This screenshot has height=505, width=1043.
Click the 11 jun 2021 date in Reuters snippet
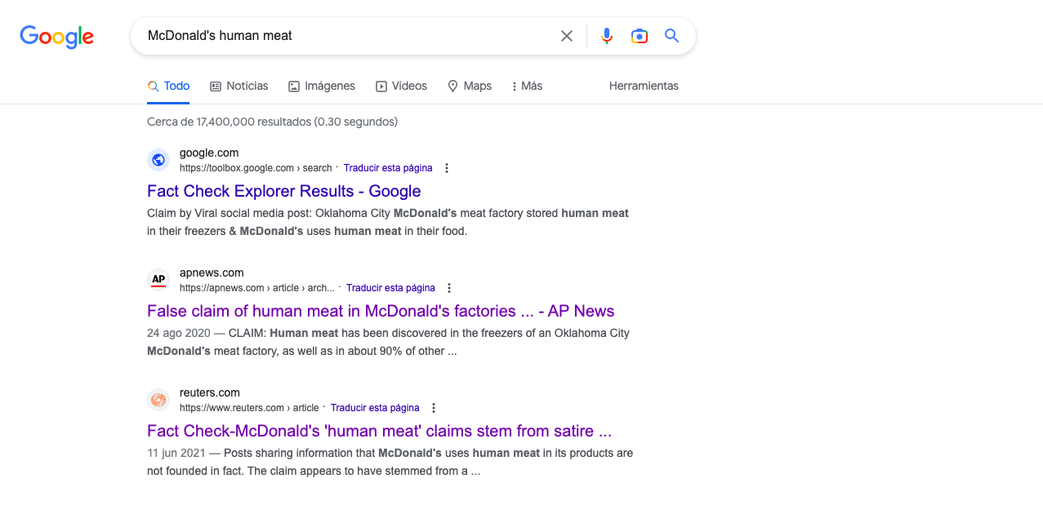coord(178,453)
